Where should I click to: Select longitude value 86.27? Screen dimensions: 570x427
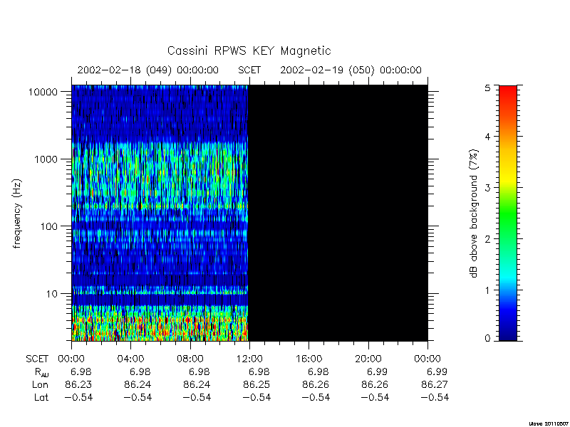click(x=435, y=384)
